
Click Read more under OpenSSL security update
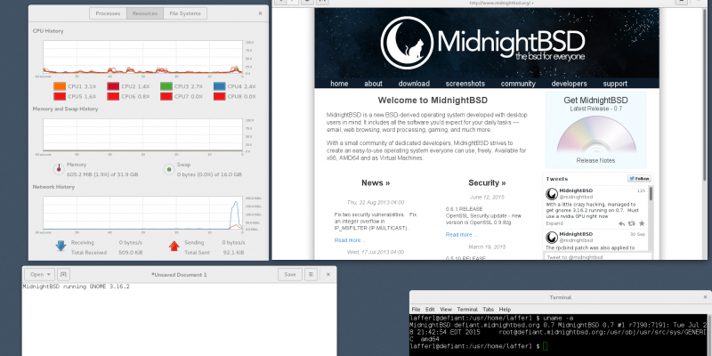pos(462,235)
